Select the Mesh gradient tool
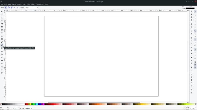The width and height of the screenshot is (197, 110). (2, 67)
